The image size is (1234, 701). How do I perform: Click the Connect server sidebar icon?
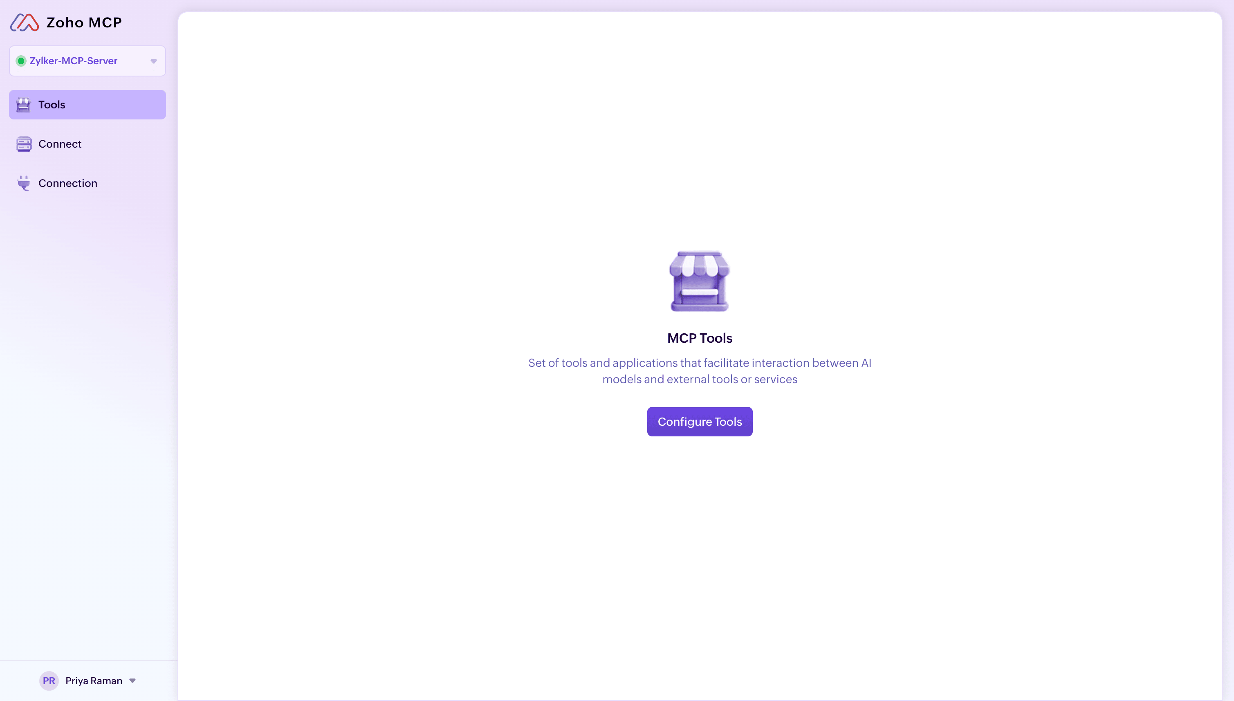click(23, 144)
